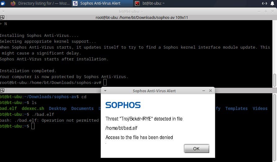Click Documents in the ls output
The image size is (277, 162).
82,108
